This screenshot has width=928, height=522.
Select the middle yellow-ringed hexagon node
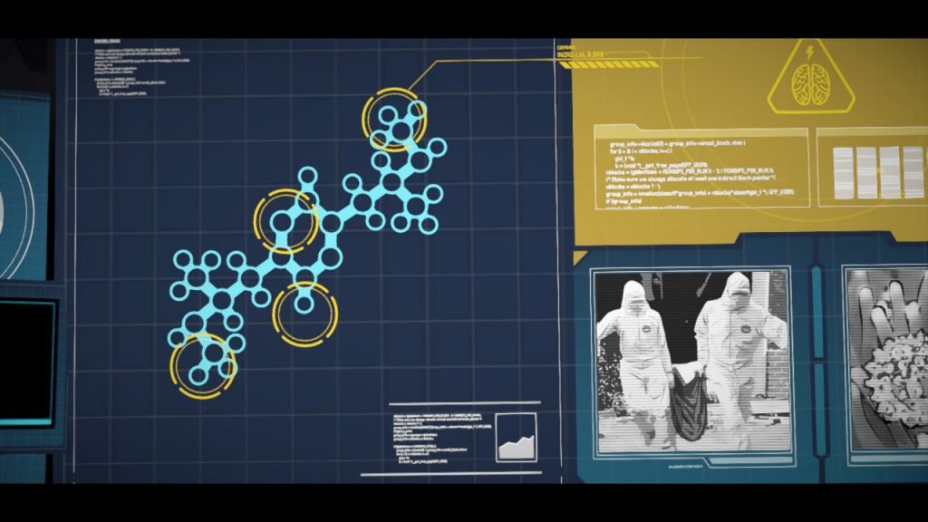tap(286, 221)
